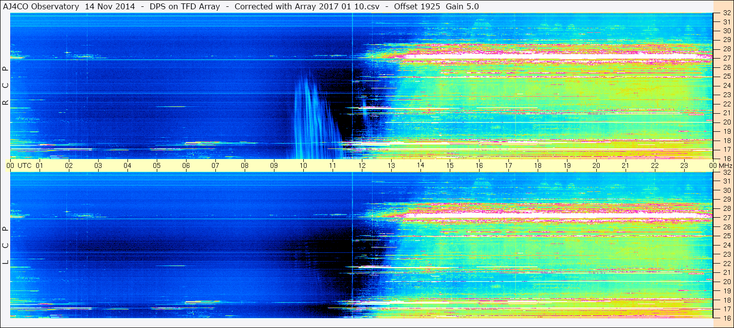This screenshot has height=328, width=734.
Task: Click the 27 MHz label of RCP panel
Action: point(726,58)
